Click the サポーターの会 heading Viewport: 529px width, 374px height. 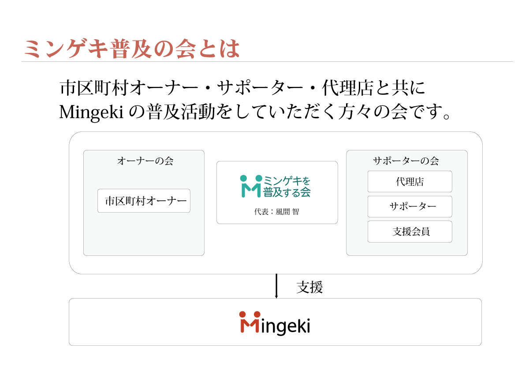point(406,161)
